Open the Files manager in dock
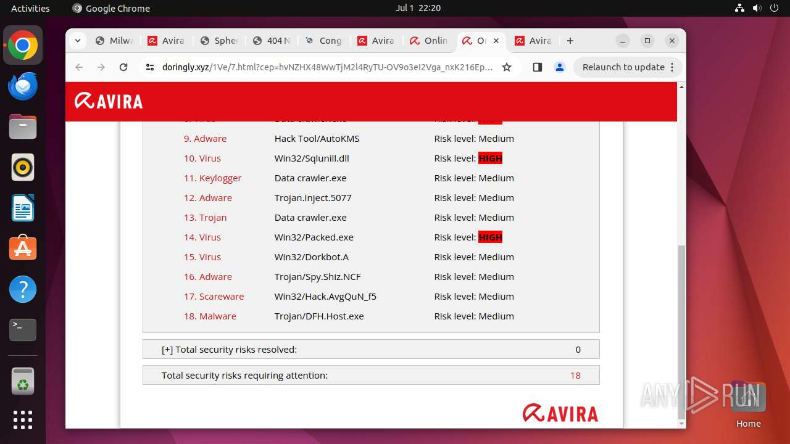790x444 pixels. pyautogui.click(x=23, y=127)
